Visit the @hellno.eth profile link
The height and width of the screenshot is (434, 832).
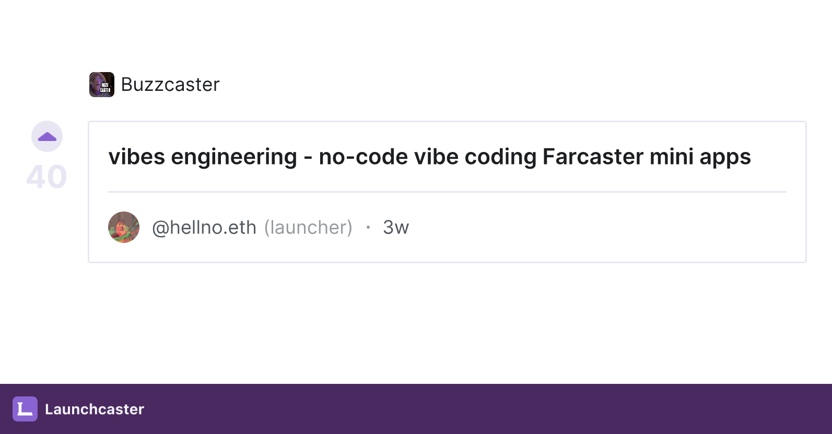204,228
